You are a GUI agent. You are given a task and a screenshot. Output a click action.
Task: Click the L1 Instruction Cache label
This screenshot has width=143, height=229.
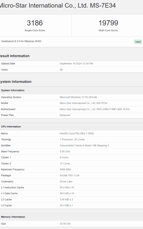[x=13, y=187]
